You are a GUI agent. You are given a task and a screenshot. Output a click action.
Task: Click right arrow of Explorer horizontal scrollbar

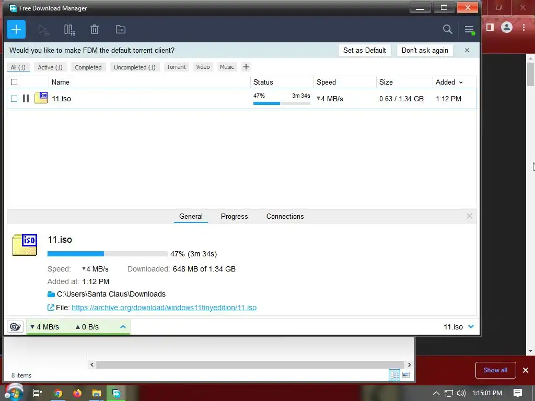410,364
